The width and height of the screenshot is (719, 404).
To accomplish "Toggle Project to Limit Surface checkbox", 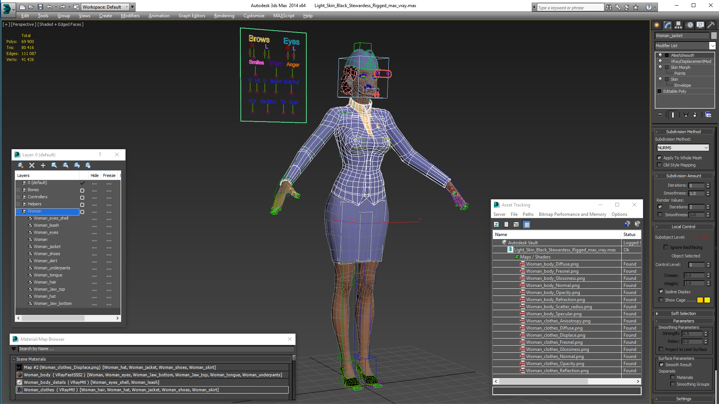I will 661,349.
